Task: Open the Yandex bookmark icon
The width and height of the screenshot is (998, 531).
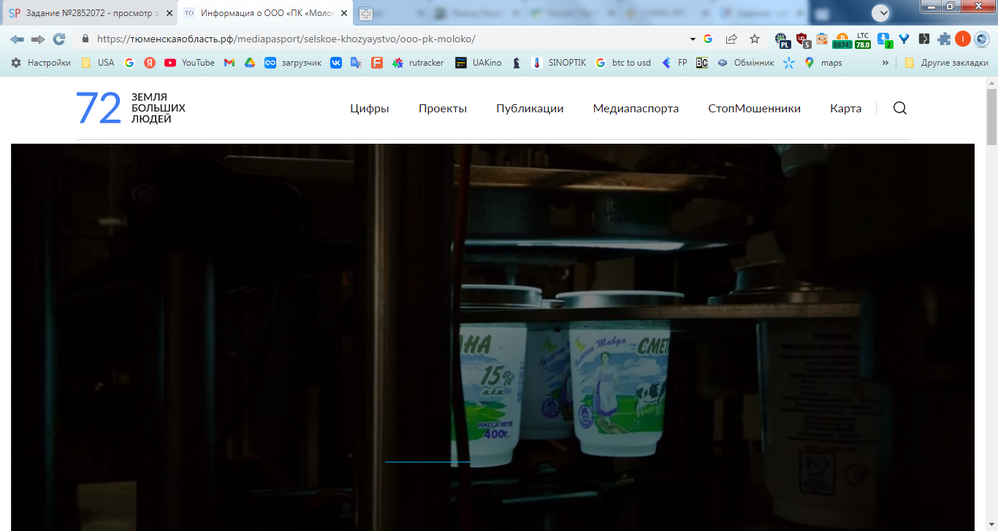Action: [150, 63]
